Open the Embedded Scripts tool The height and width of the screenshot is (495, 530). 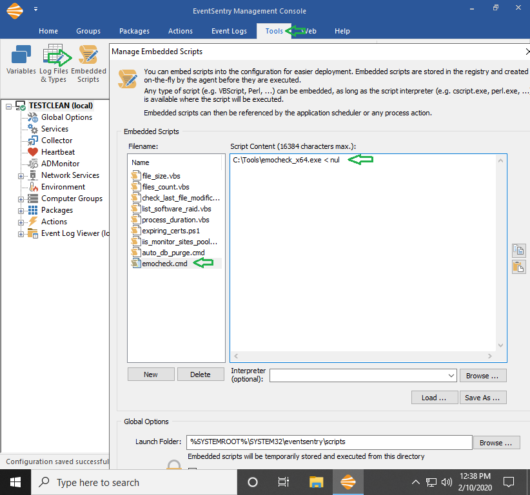(x=88, y=64)
